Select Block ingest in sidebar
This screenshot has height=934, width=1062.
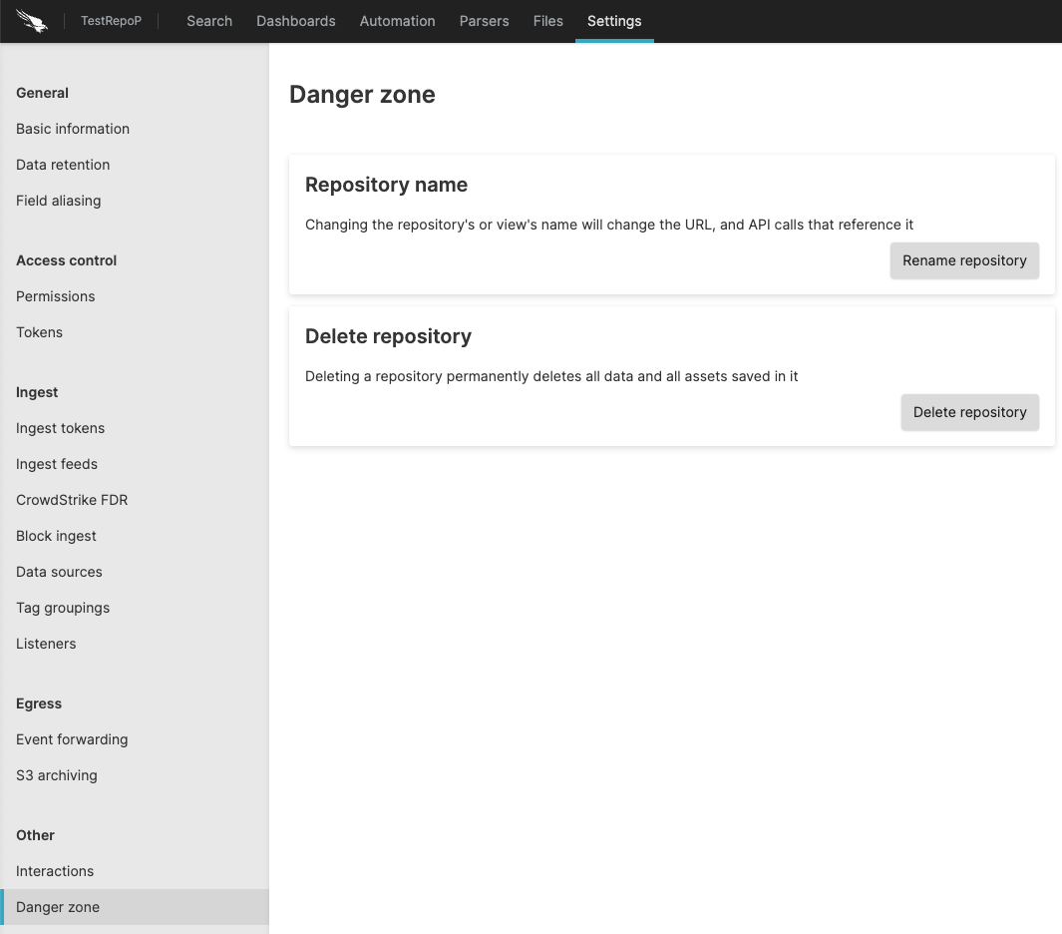(57, 536)
